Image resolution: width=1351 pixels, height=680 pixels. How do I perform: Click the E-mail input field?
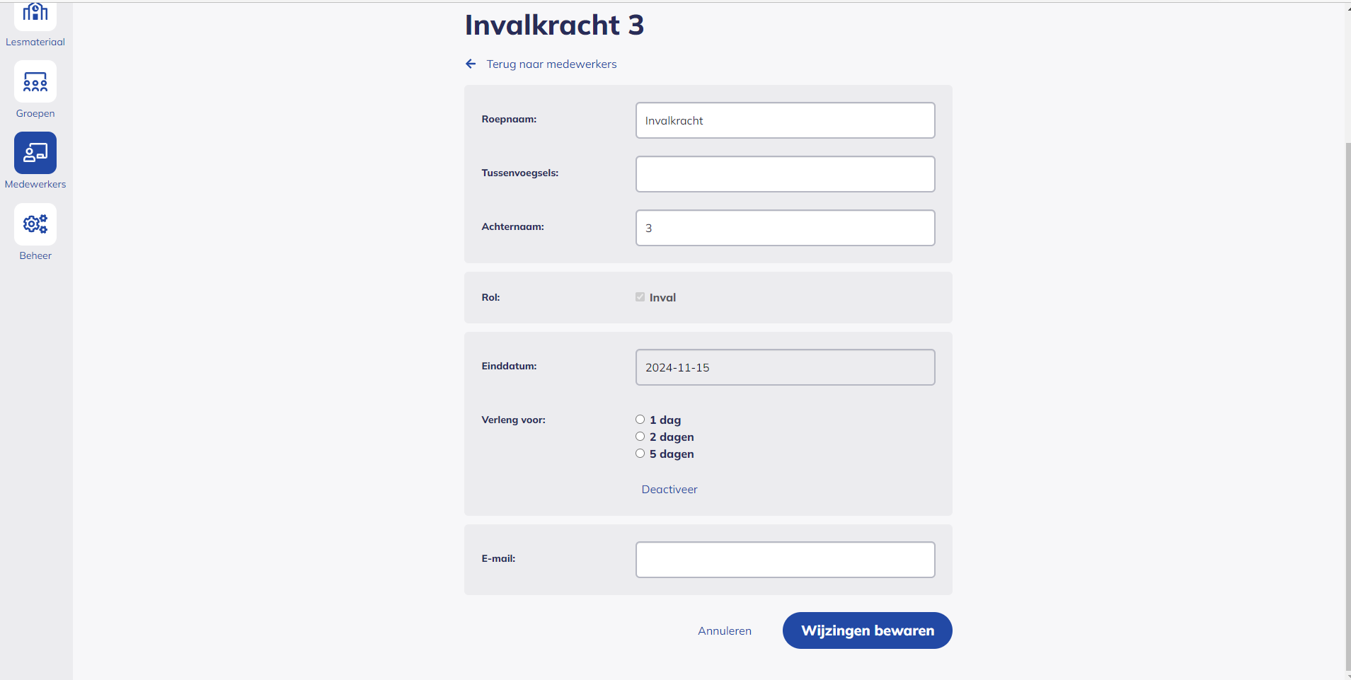[785, 560]
